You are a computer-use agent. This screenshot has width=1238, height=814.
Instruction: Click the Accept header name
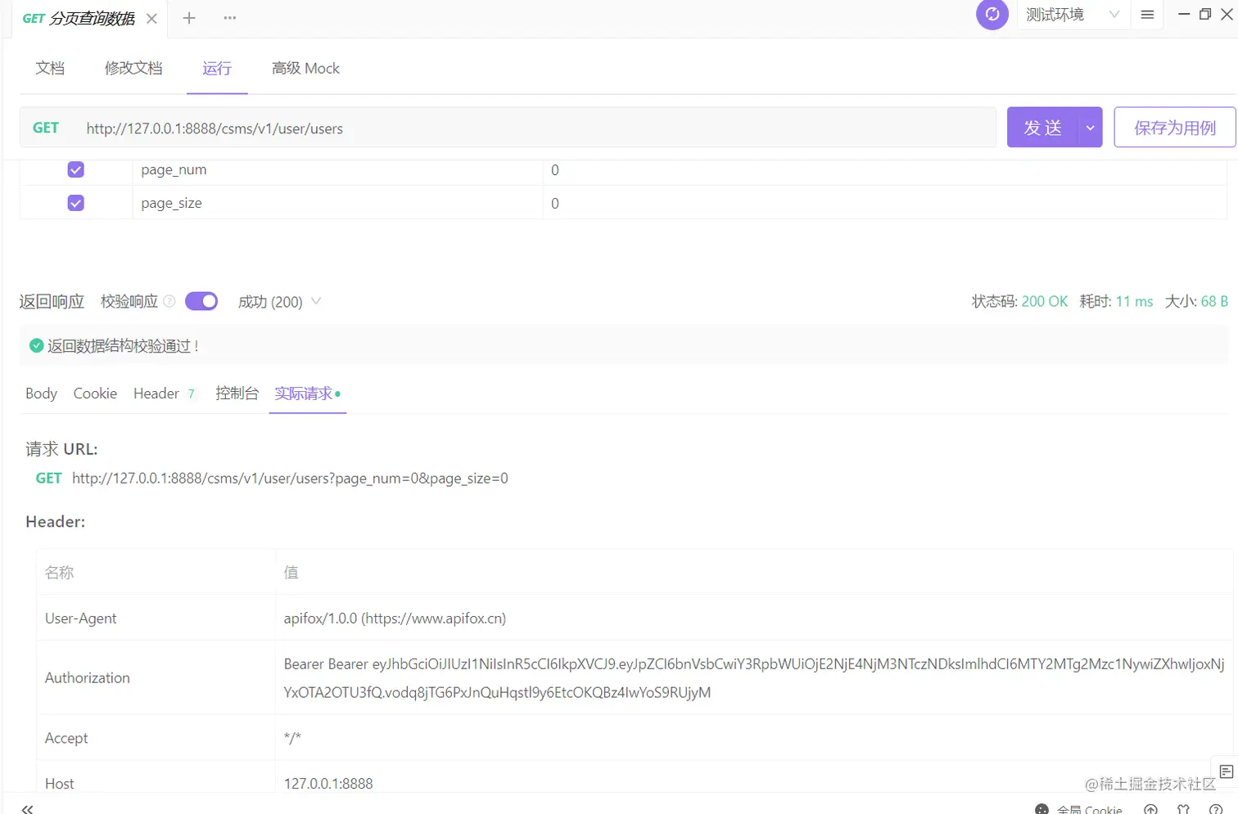66,738
